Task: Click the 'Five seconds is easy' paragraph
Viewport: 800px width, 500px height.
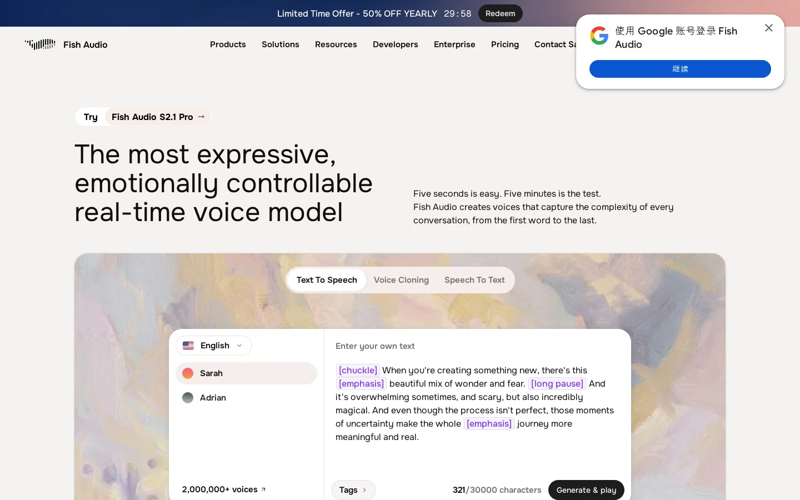Action: click(x=543, y=207)
